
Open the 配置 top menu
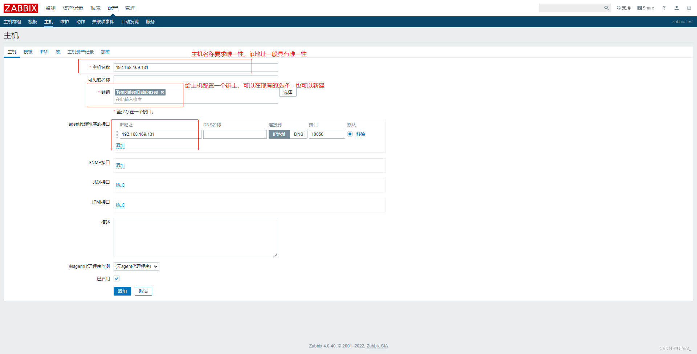[x=113, y=8]
